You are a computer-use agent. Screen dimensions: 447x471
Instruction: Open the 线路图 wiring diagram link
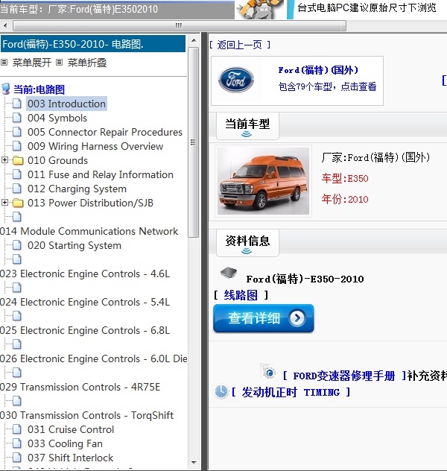pyautogui.click(x=241, y=295)
